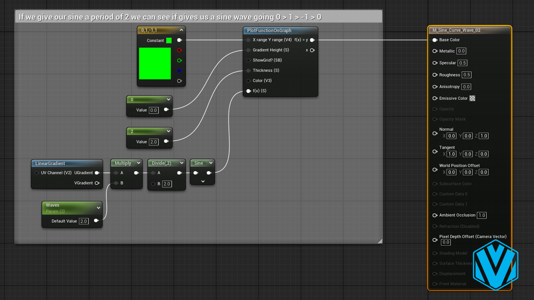
Task: Click the Waves parameter output pin
Action: (x=96, y=221)
